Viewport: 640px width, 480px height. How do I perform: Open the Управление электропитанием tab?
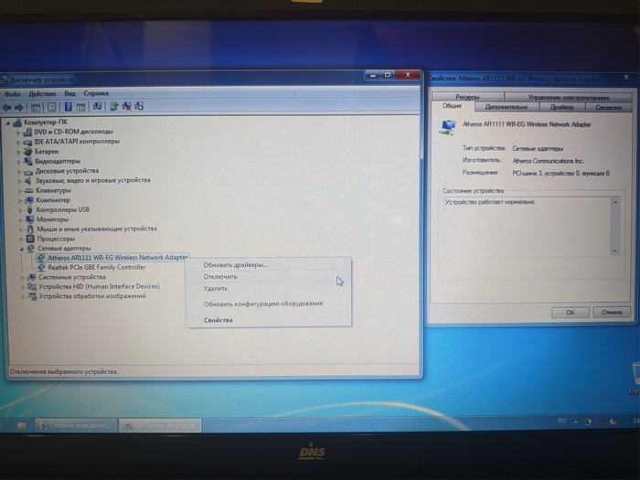coord(568,97)
